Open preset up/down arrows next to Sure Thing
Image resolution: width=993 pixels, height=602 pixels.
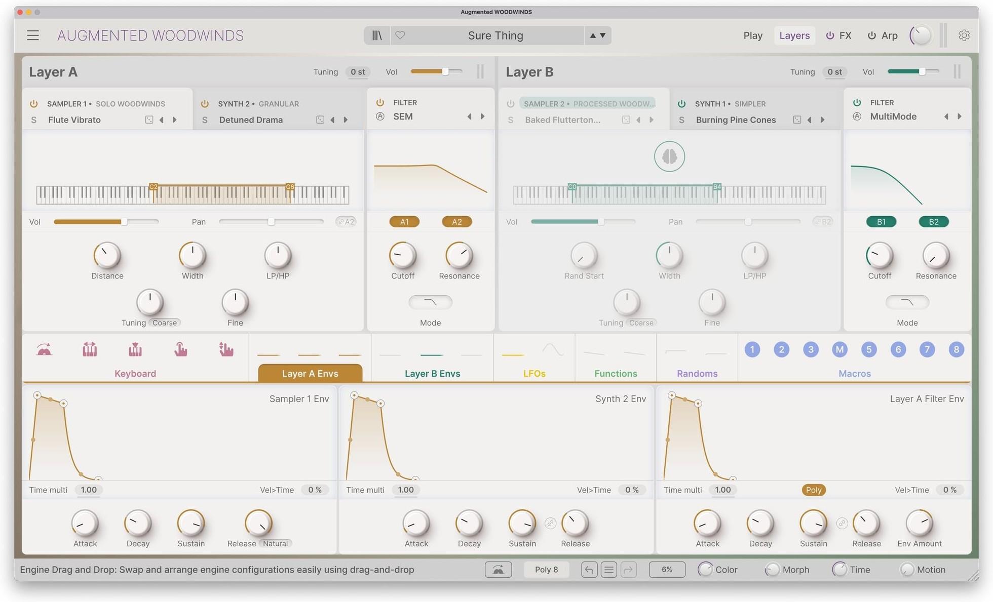pos(598,35)
